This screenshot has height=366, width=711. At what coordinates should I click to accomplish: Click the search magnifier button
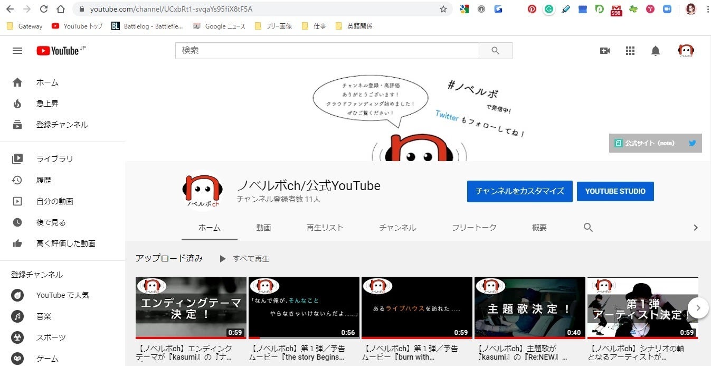pos(495,51)
